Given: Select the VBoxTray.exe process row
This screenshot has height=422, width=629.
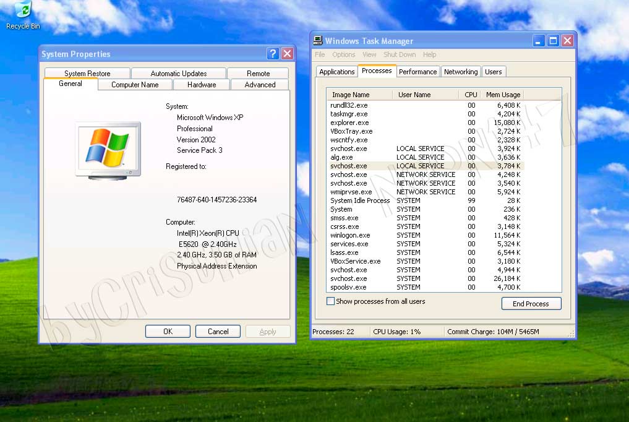Looking at the screenshot, I should pos(426,131).
